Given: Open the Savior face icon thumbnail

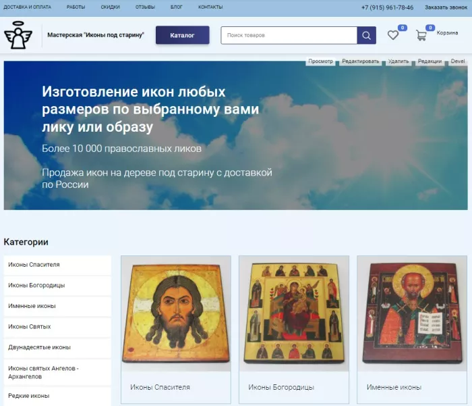Looking at the screenshot, I should (176, 313).
